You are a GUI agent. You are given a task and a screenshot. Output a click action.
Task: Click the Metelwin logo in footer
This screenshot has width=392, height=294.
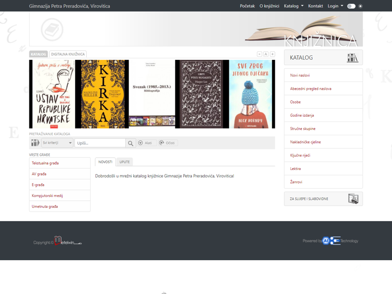(68, 241)
